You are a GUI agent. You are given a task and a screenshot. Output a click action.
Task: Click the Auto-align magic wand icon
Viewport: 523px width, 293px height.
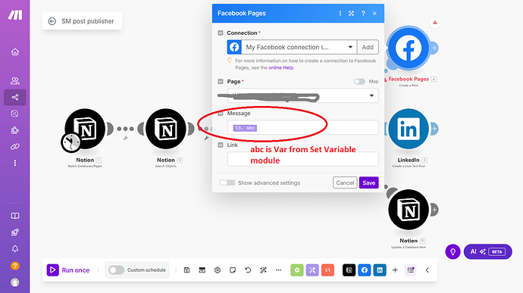click(263, 270)
